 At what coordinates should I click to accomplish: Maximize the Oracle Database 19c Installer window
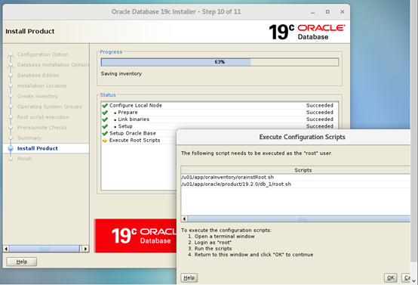point(327,12)
